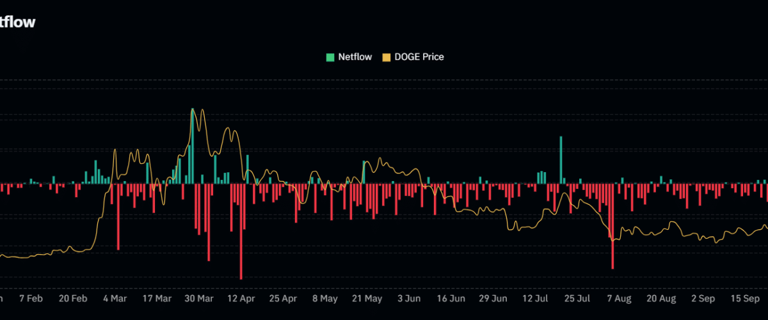Click the 12 Jul axis date
This screenshot has width=768, height=320.
point(535,299)
